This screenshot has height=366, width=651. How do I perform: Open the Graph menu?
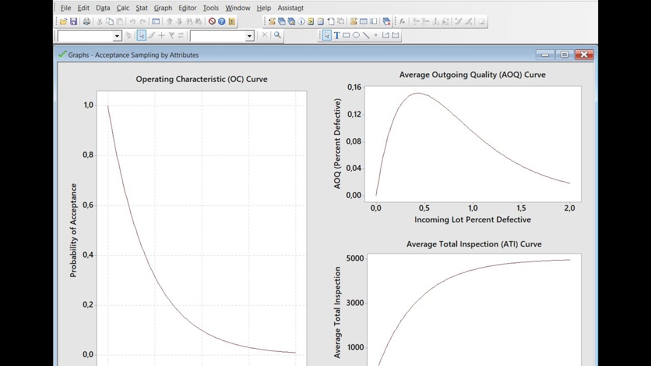click(163, 8)
